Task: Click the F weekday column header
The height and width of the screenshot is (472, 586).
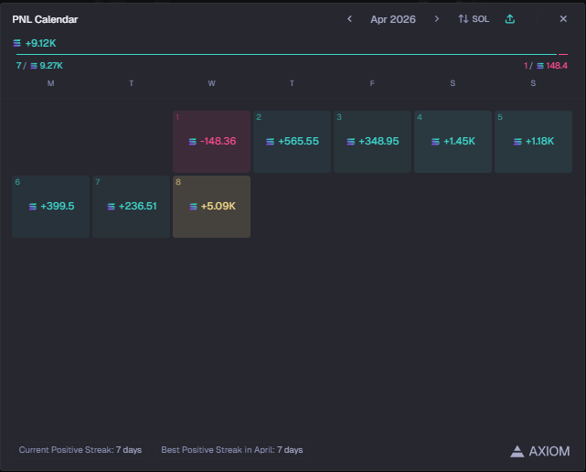Action: click(x=372, y=83)
